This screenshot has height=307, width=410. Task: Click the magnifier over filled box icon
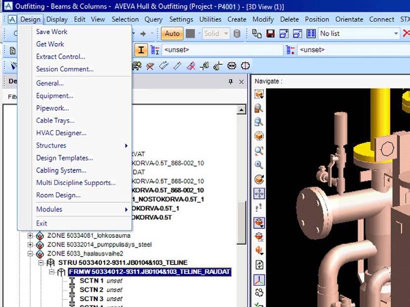259,108
